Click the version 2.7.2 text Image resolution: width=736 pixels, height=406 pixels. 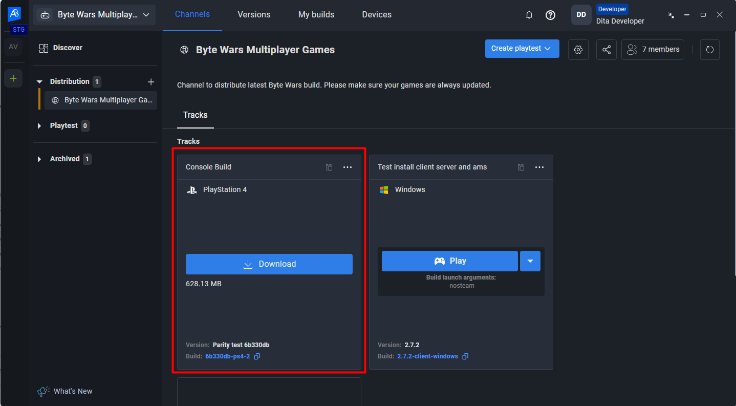tap(413, 345)
